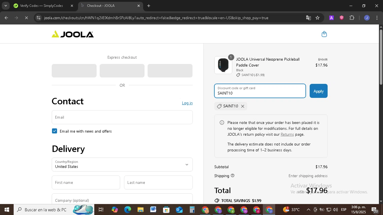Viewport: 383px width, 215px height.
Task: Open Chrome three-dot menu
Action: 377,18
